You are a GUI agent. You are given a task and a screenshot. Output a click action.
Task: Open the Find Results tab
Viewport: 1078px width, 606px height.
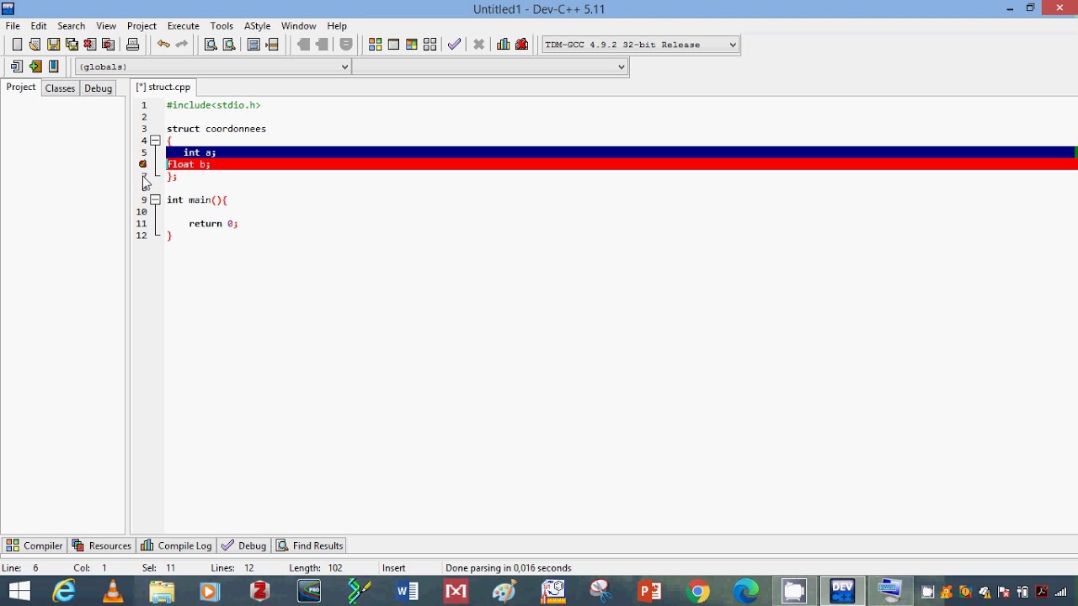pos(310,545)
